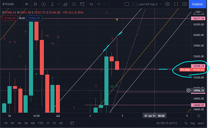209x128 pixels.
Task: Open the price scale settings gear
Action: [x=199, y=116]
